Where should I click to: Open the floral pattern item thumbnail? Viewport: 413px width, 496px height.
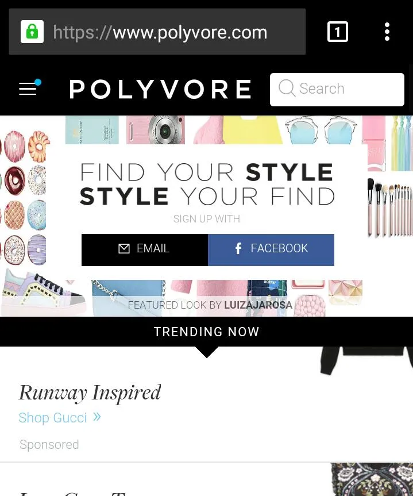372,479
